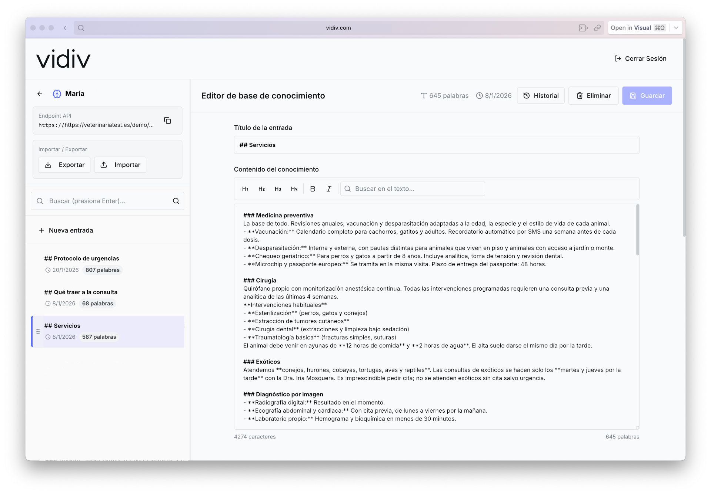Click the 68 palabras badge
Image resolution: width=711 pixels, height=494 pixels.
click(97, 304)
